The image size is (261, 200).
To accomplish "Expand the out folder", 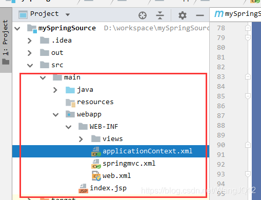I will 30,53.
